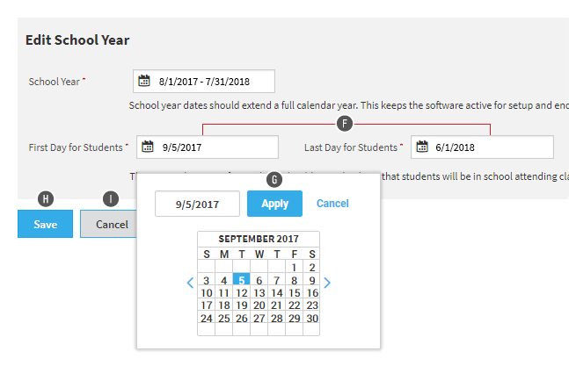Screen dimensions: 569x366
Task: Pick September 20 in the calendar
Action: [259, 305]
